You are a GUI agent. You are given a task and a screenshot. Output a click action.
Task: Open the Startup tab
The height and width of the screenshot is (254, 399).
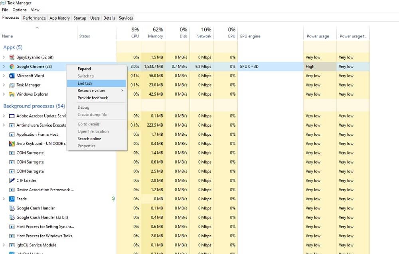point(80,18)
